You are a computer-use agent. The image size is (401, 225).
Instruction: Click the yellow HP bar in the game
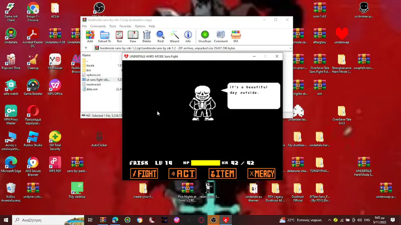205,163
